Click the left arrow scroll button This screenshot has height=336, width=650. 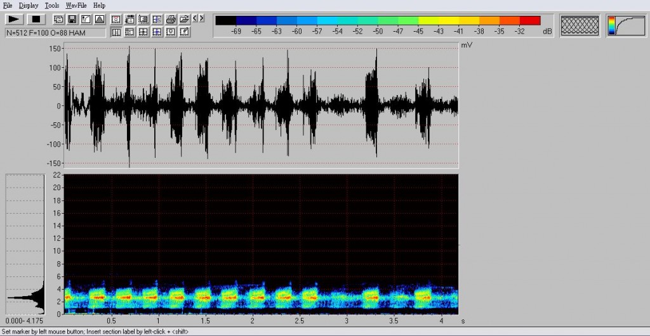[x=194, y=18]
